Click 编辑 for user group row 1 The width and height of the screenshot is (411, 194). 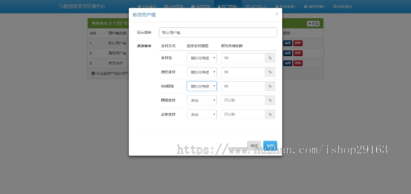[x=288, y=43]
